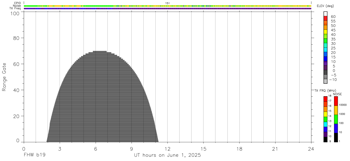350x161 pixels.
Task: Click the TX FRQ legend label "13"
Action: pos(330,121)
